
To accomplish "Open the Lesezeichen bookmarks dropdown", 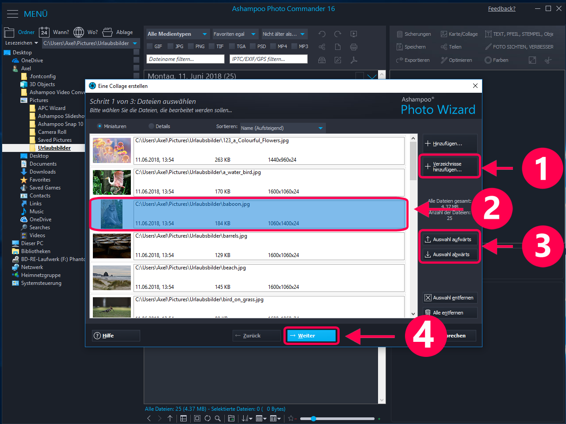I will tap(22, 43).
